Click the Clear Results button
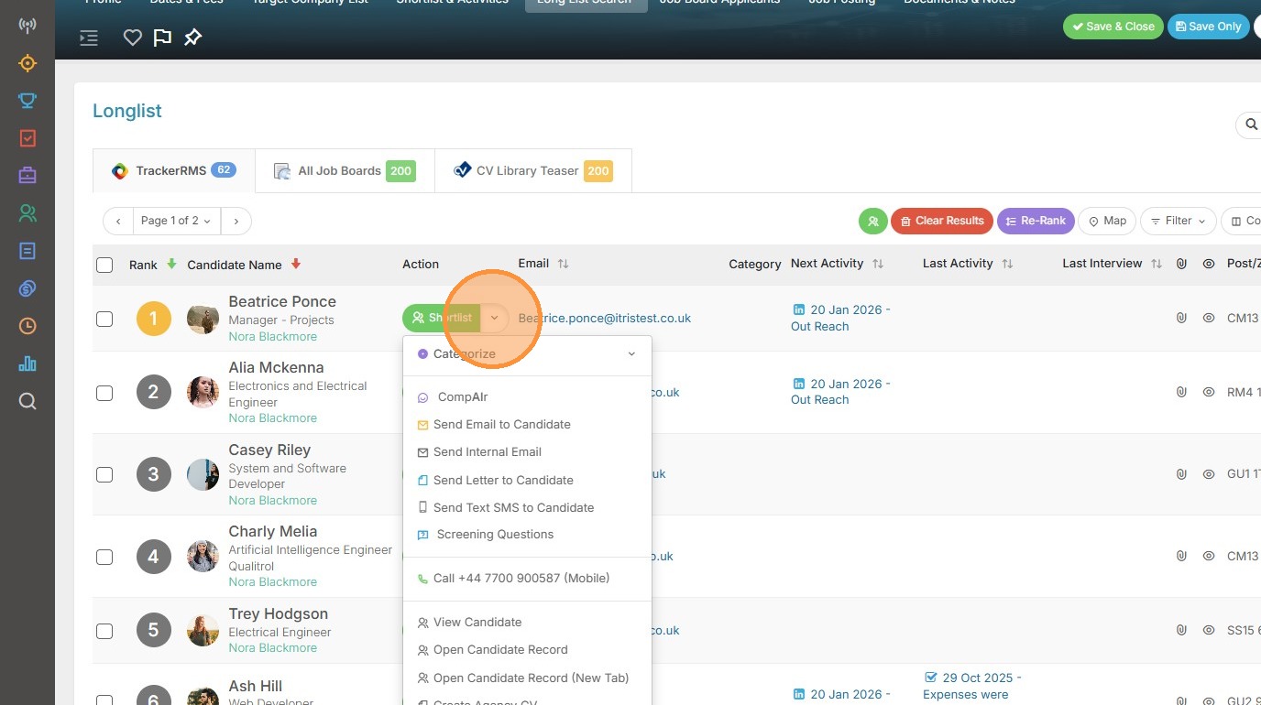The height and width of the screenshot is (705, 1261). 942,221
